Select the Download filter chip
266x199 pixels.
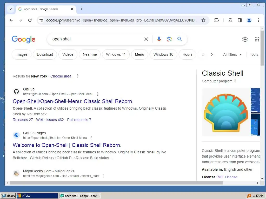coord(45,54)
